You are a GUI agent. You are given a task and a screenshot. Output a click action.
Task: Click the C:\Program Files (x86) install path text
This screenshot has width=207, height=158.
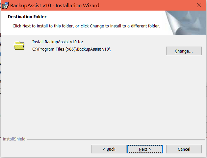(x=71, y=49)
